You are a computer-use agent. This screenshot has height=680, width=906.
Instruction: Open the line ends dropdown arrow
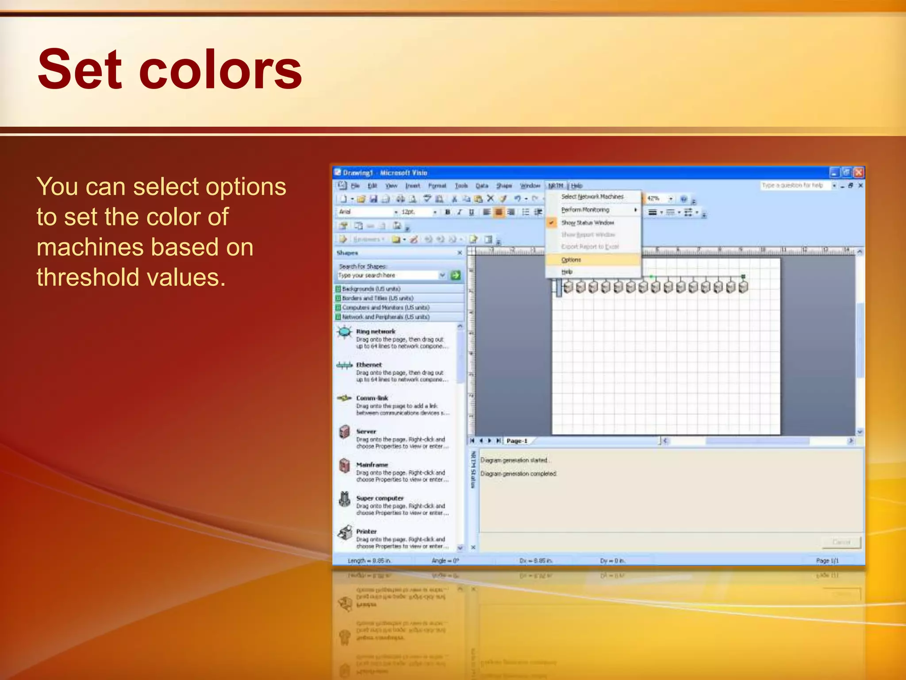[697, 212]
